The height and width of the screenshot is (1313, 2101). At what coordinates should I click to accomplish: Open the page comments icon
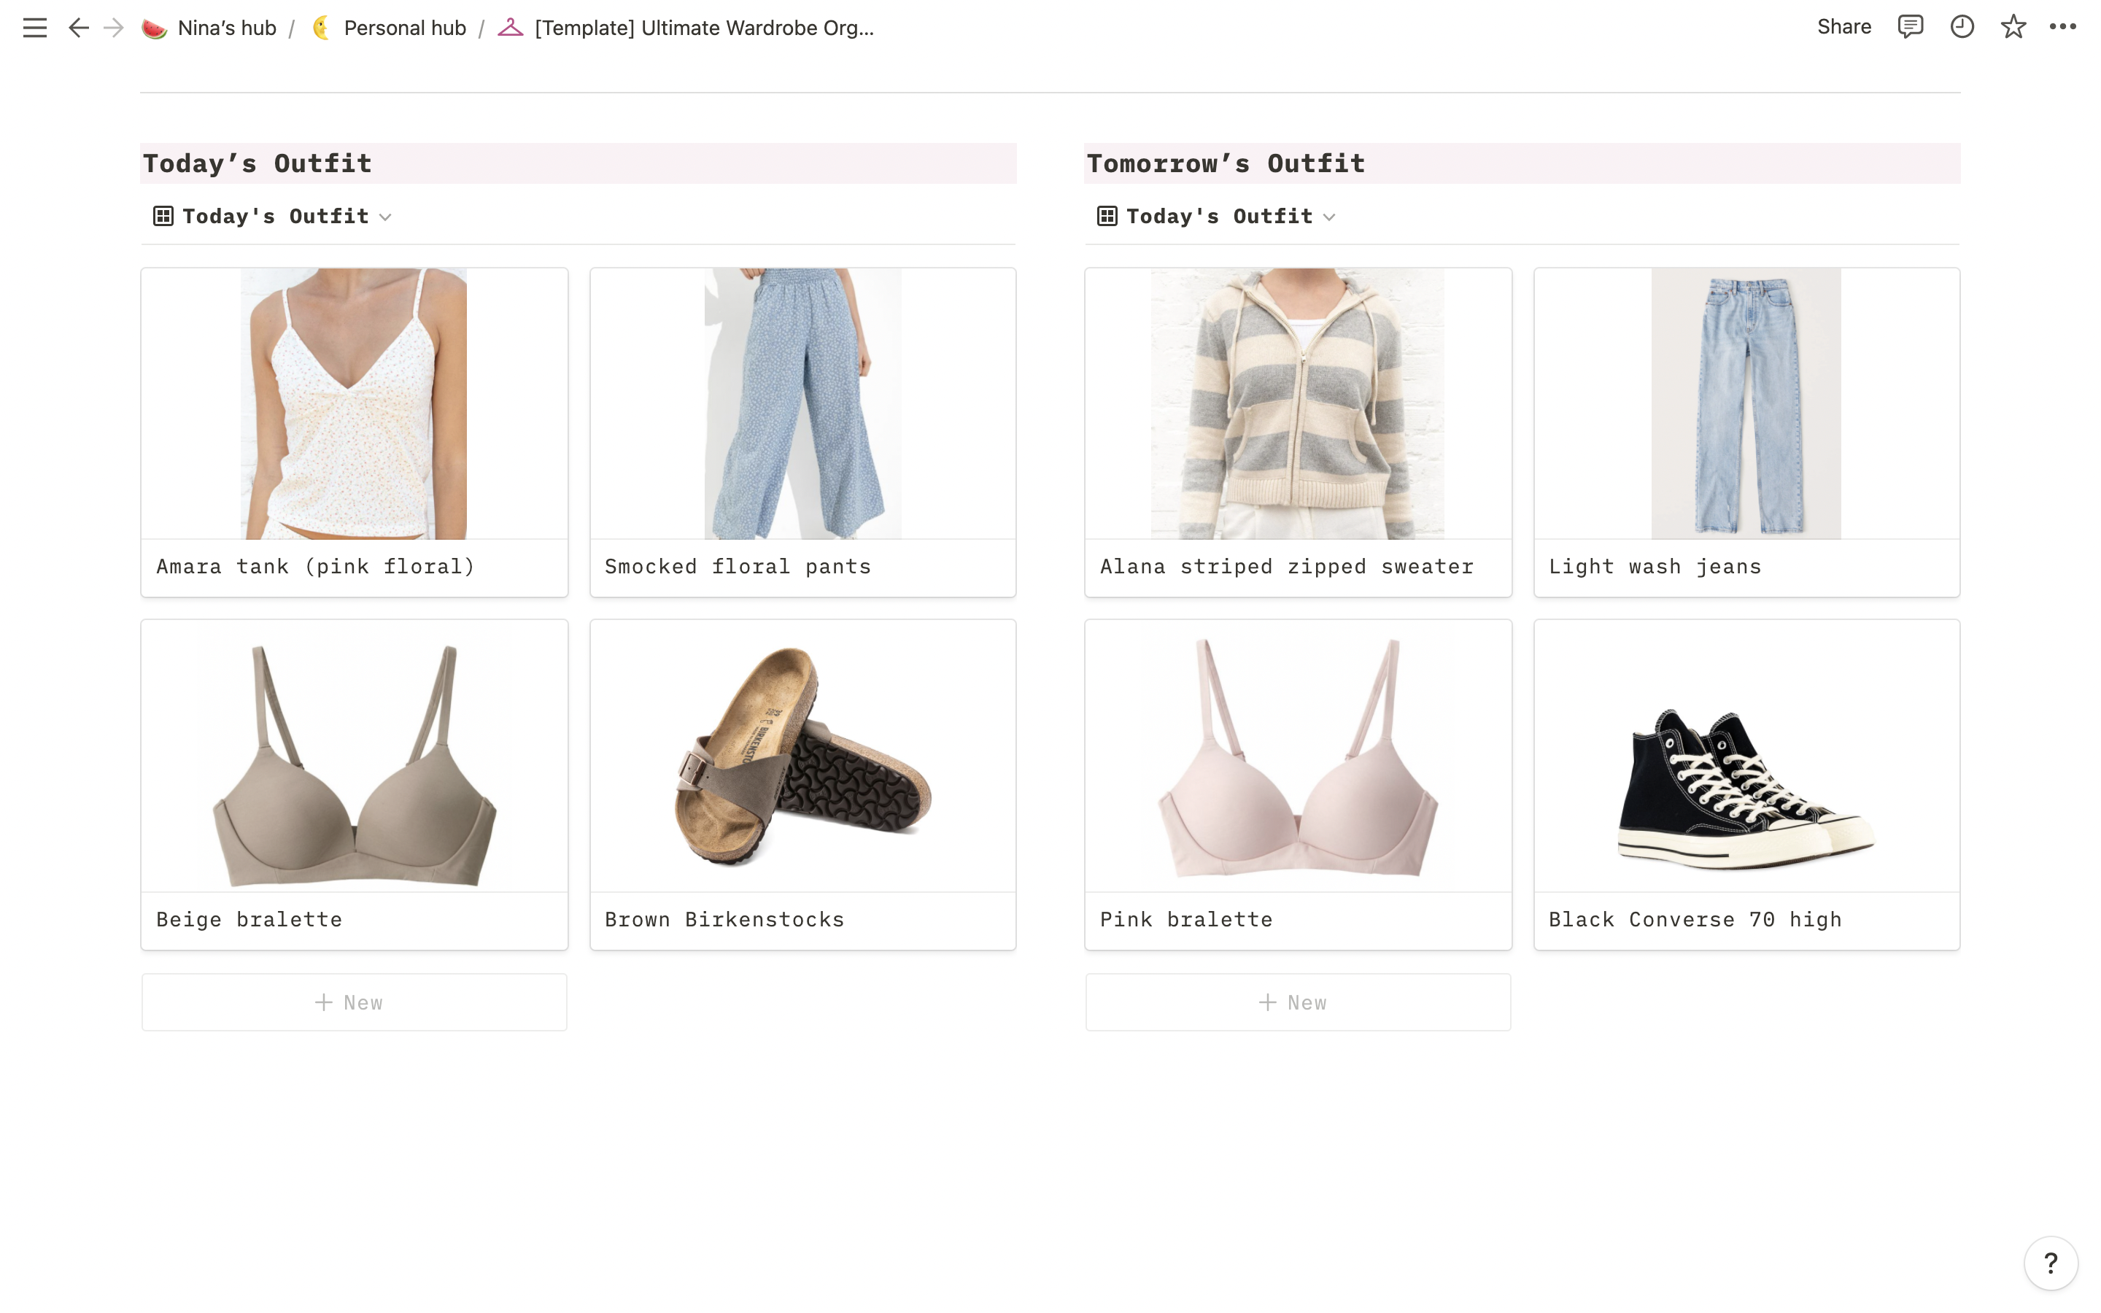(1910, 27)
